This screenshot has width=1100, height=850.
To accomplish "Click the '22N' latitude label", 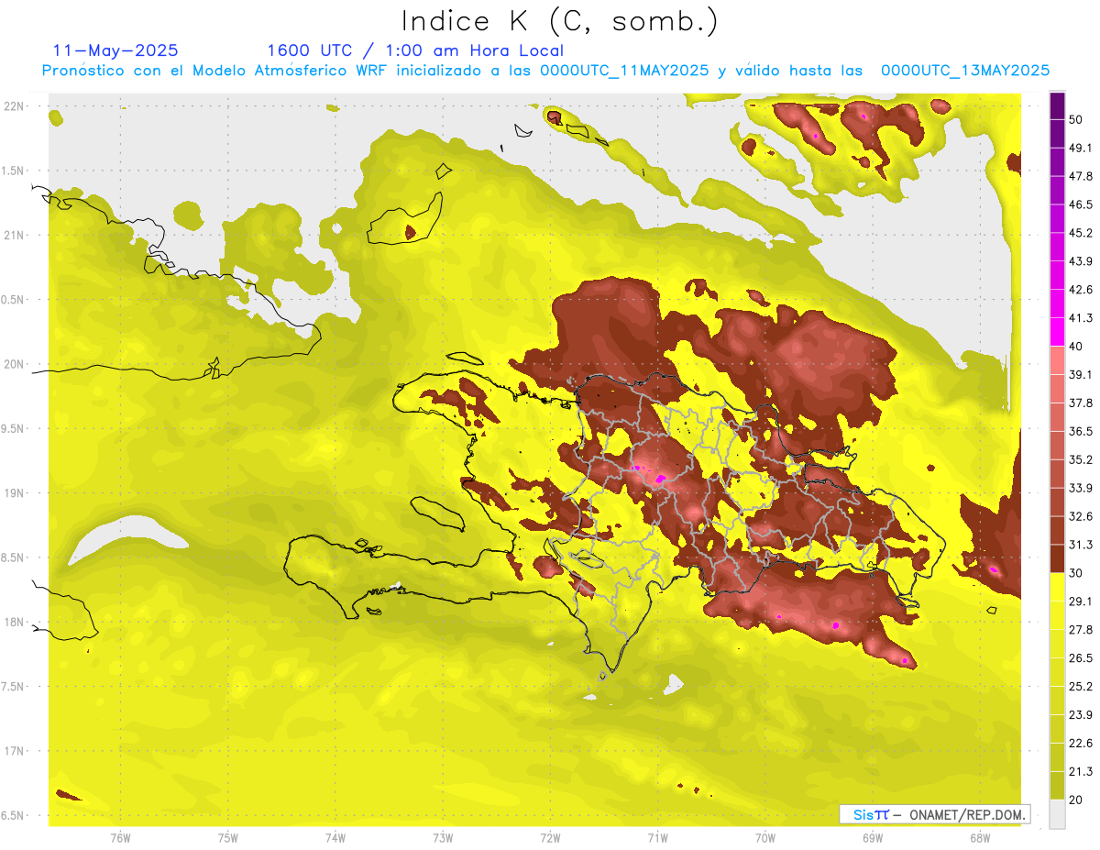I will click(x=16, y=106).
